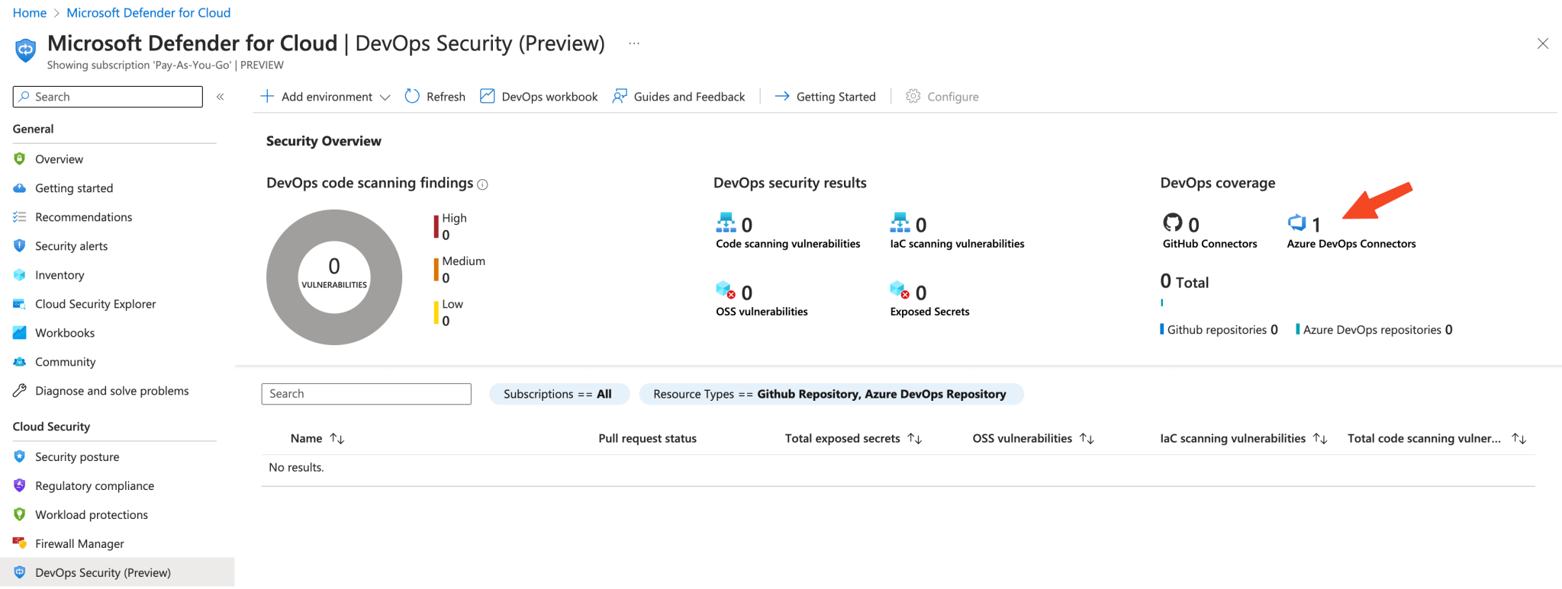Click the Home breadcrumb link

(x=30, y=13)
